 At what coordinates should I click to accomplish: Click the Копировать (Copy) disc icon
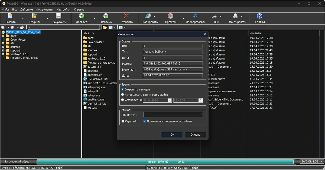pyautogui.click(x=148, y=16)
